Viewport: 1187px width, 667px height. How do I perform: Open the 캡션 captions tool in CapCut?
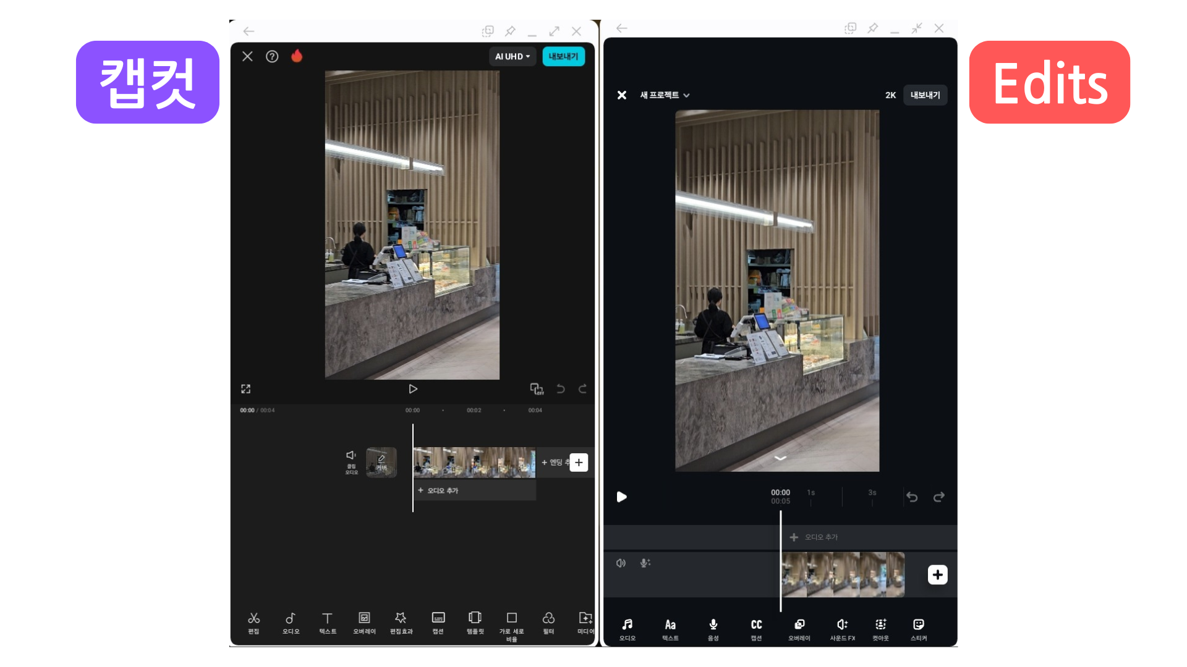pyautogui.click(x=438, y=623)
